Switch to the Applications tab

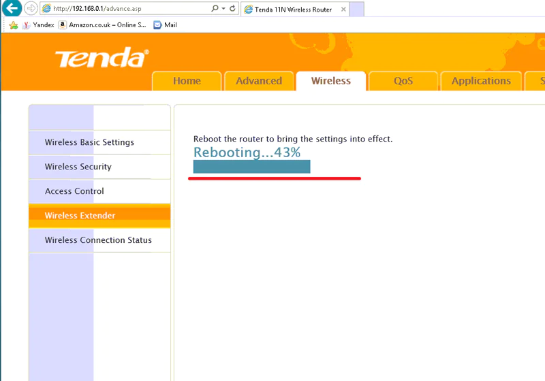click(x=481, y=81)
